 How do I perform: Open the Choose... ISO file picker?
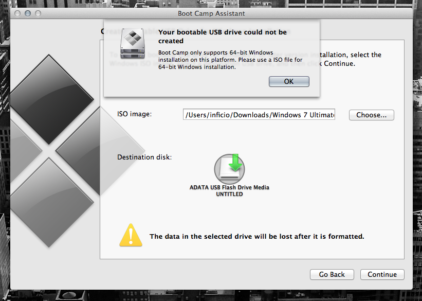[372, 115]
